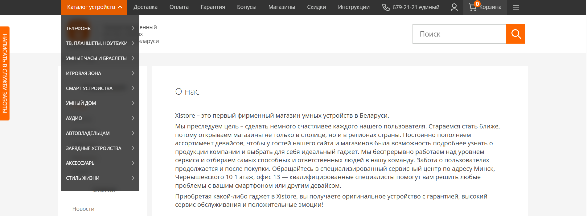Click the О нас page heading
This screenshot has height=216, width=587.
coord(187,92)
